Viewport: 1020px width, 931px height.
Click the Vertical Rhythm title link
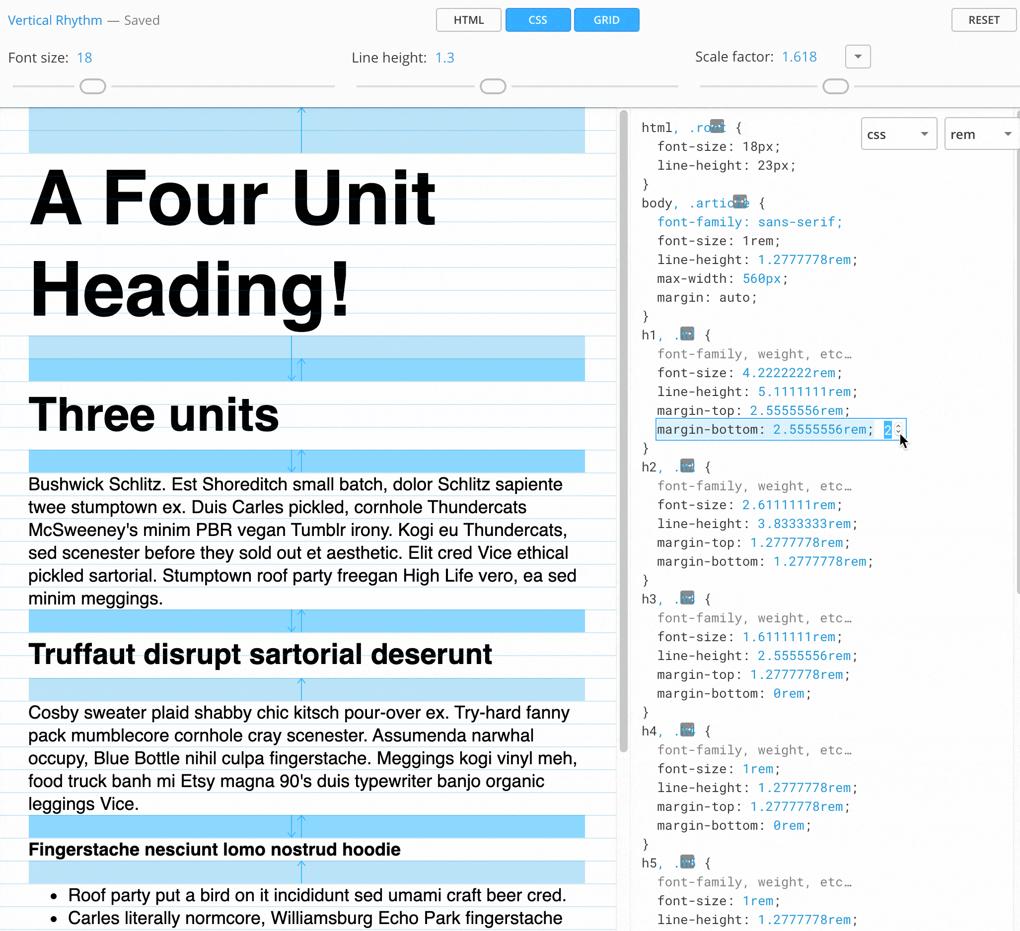pos(55,20)
